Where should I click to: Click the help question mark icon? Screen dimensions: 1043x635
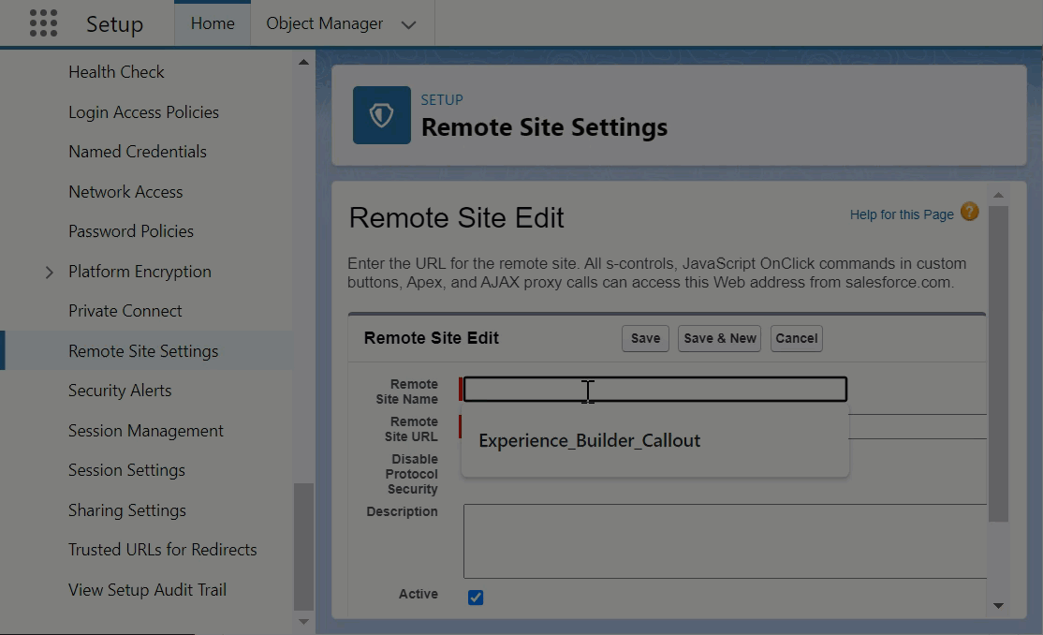click(x=969, y=212)
